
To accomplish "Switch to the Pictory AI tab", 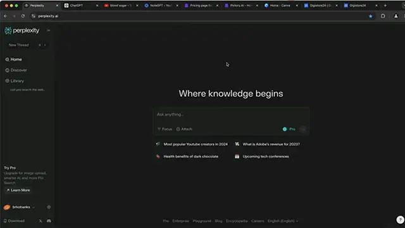I will tap(241, 6).
